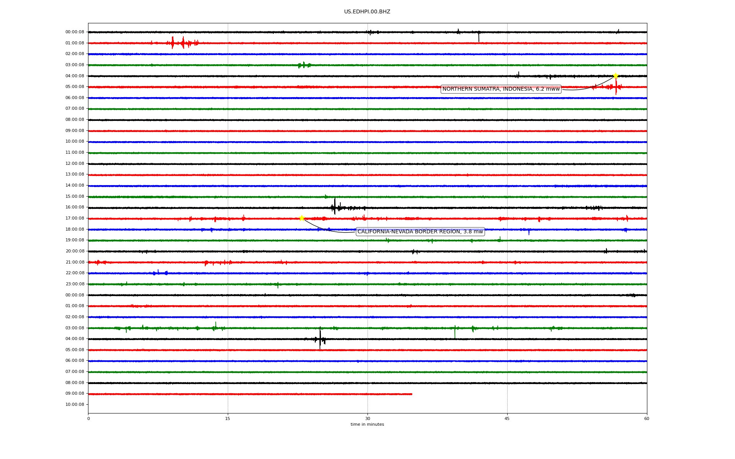
Task: Click the 60 tick on the x-axis
Action: click(647, 418)
